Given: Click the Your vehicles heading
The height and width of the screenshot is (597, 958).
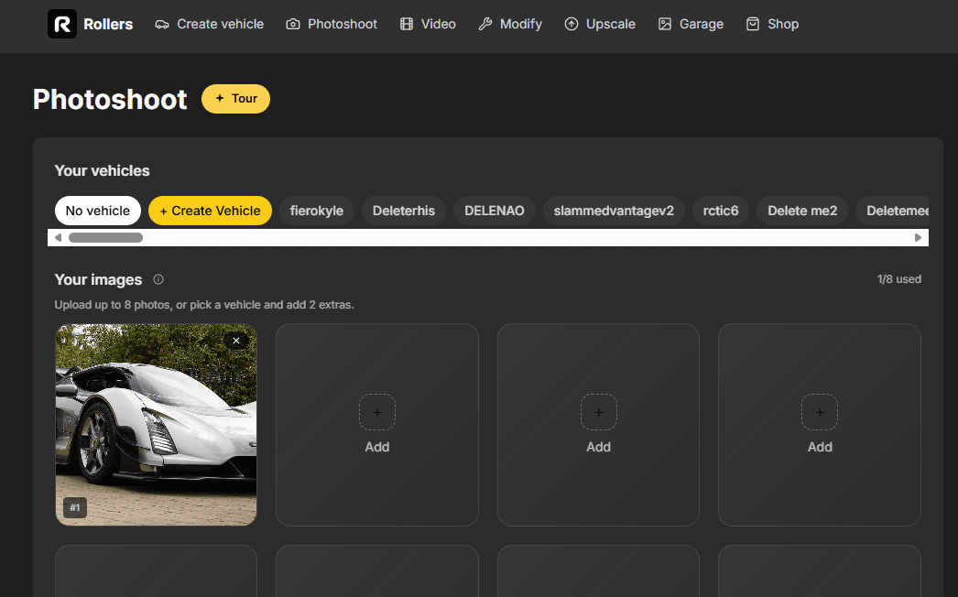Looking at the screenshot, I should point(102,170).
